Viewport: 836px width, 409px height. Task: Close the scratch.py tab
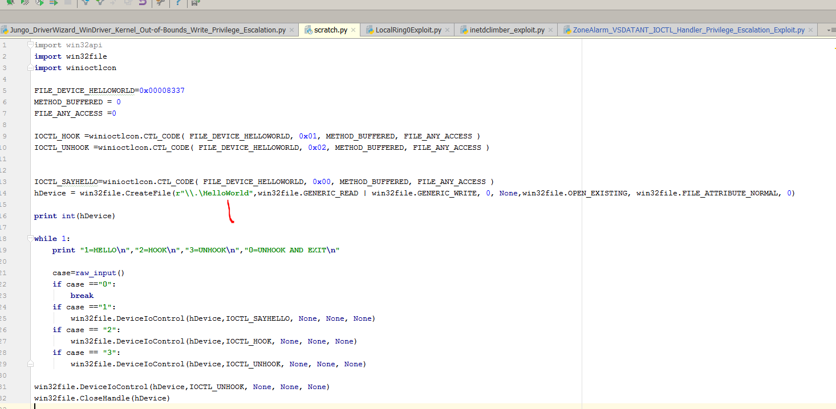(354, 30)
